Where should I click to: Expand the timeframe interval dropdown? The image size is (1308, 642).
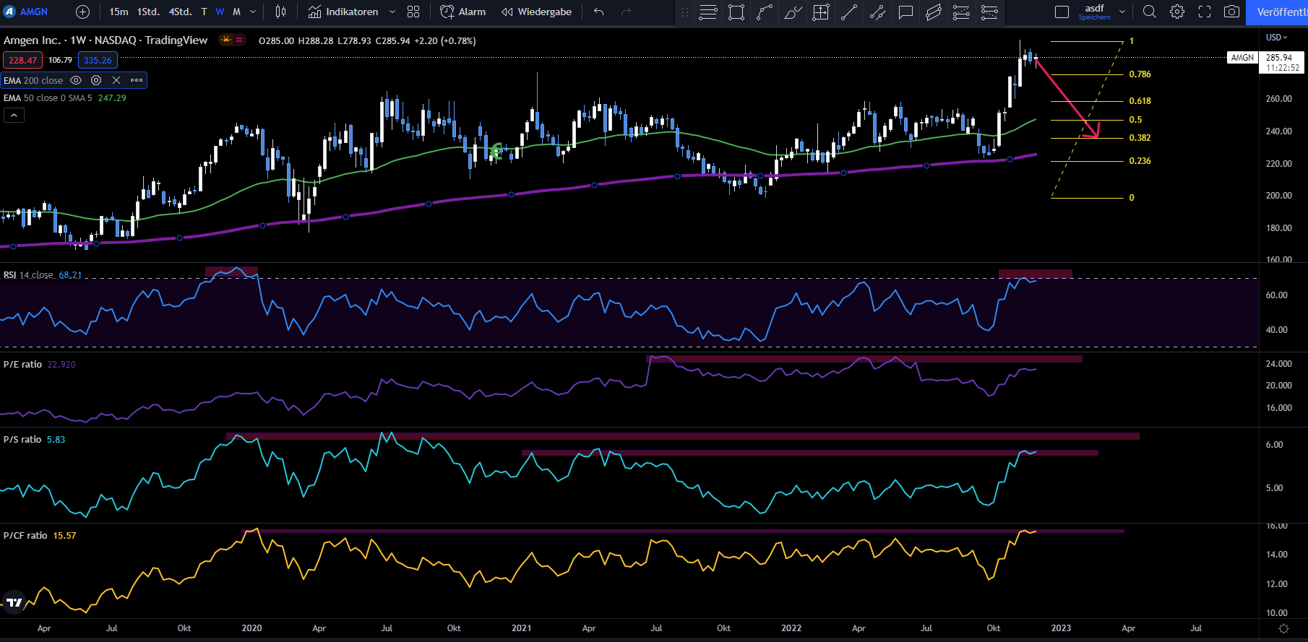pos(253,12)
